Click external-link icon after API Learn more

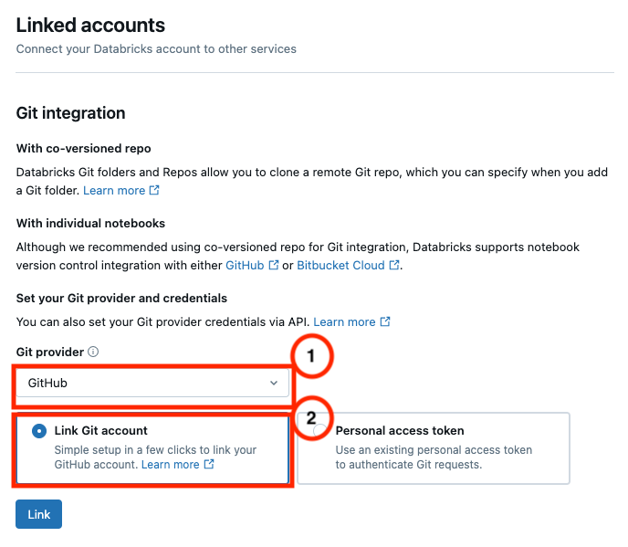tap(385, 322)
